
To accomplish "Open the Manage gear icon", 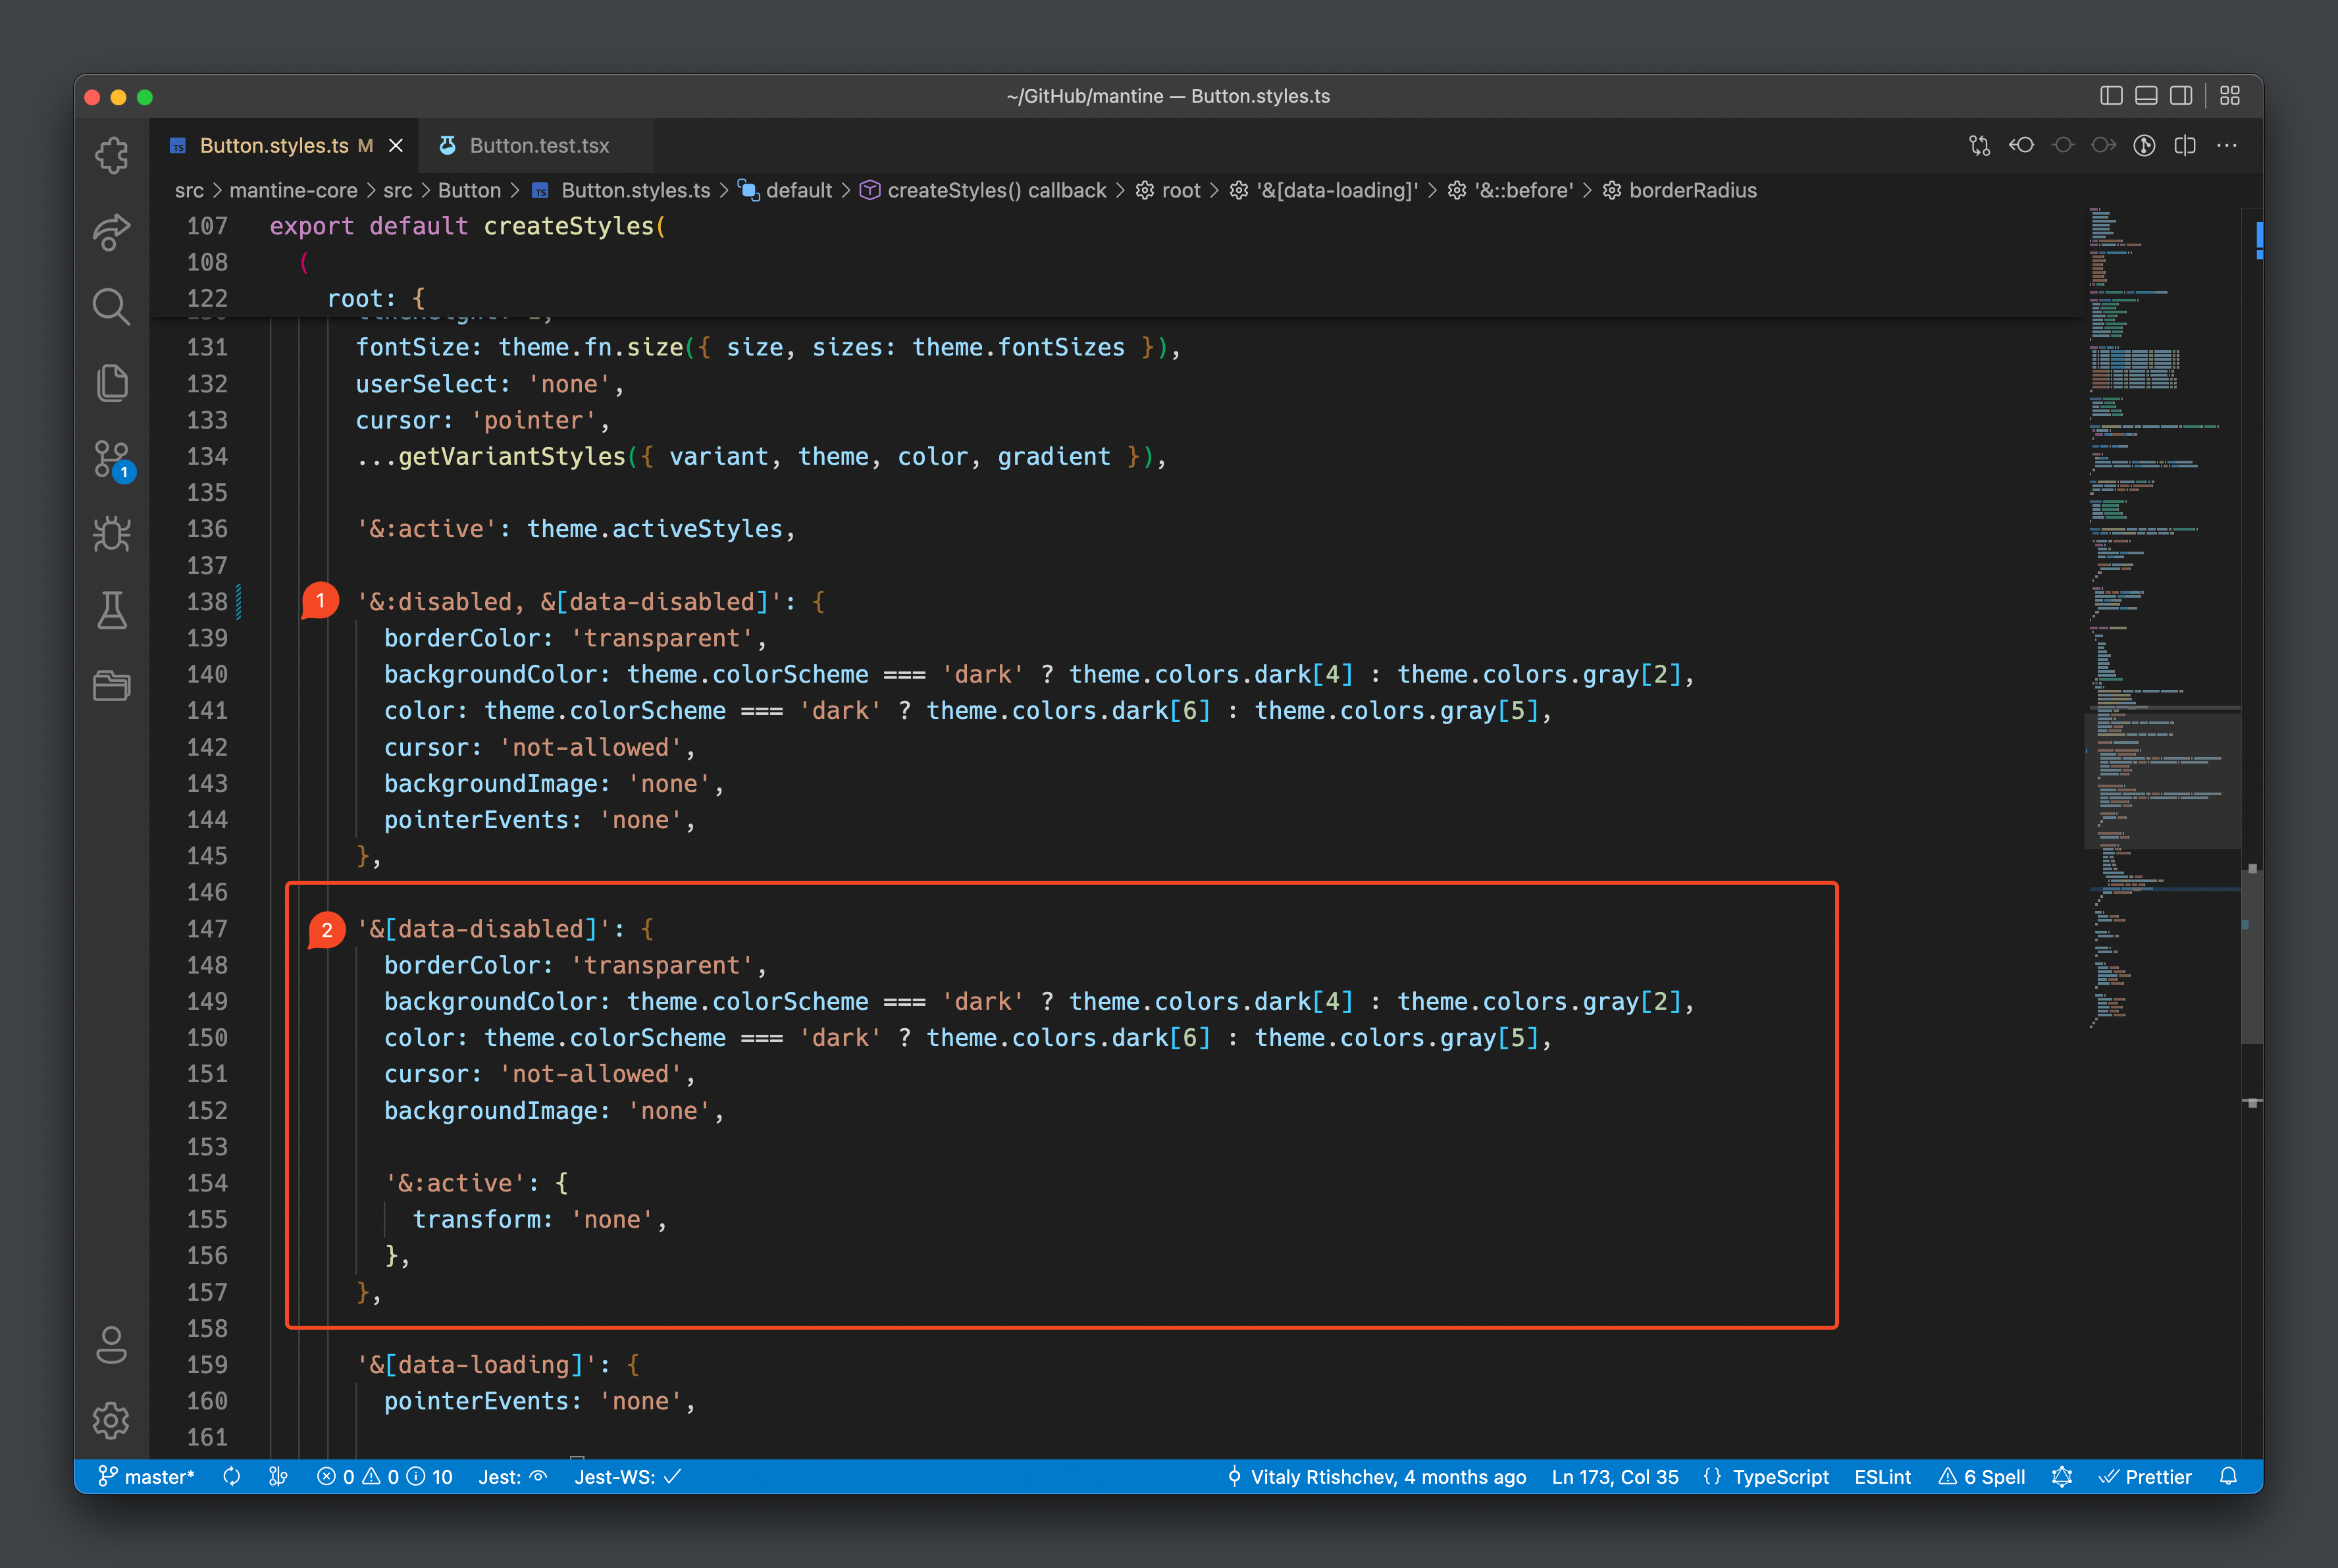I will [111, 1420].
